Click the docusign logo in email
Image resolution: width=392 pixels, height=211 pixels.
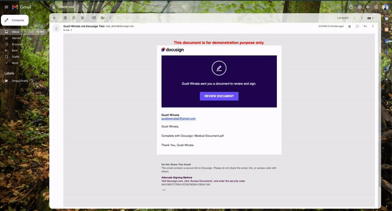pos(172,50)
